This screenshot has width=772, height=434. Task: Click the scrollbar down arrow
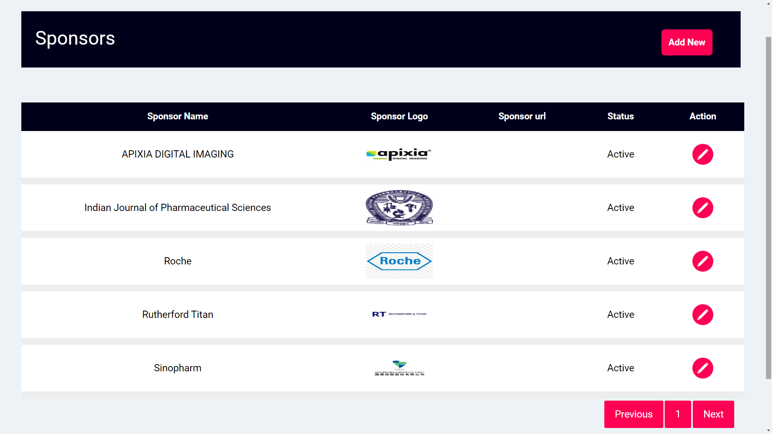[768, 430]
